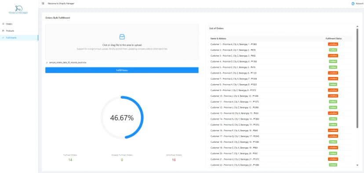Select the Customer 15 - Province O row text
Image resolution: width=364 pixels, height=173 pixels.
coord(235,125)
